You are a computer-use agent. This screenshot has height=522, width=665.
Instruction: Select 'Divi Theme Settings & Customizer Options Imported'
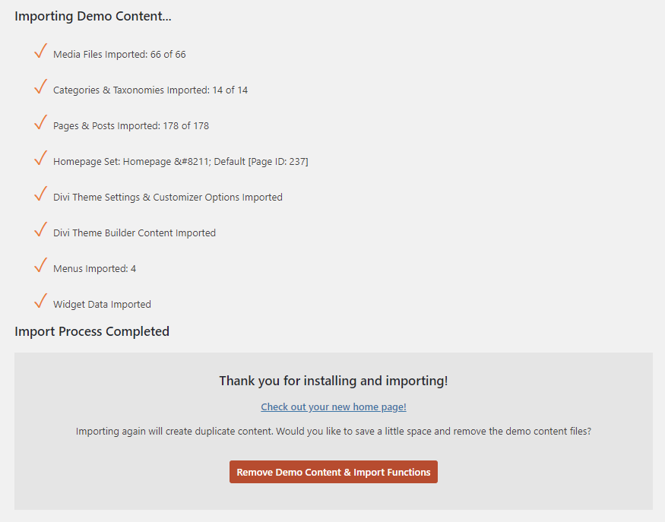pos(167,198)
